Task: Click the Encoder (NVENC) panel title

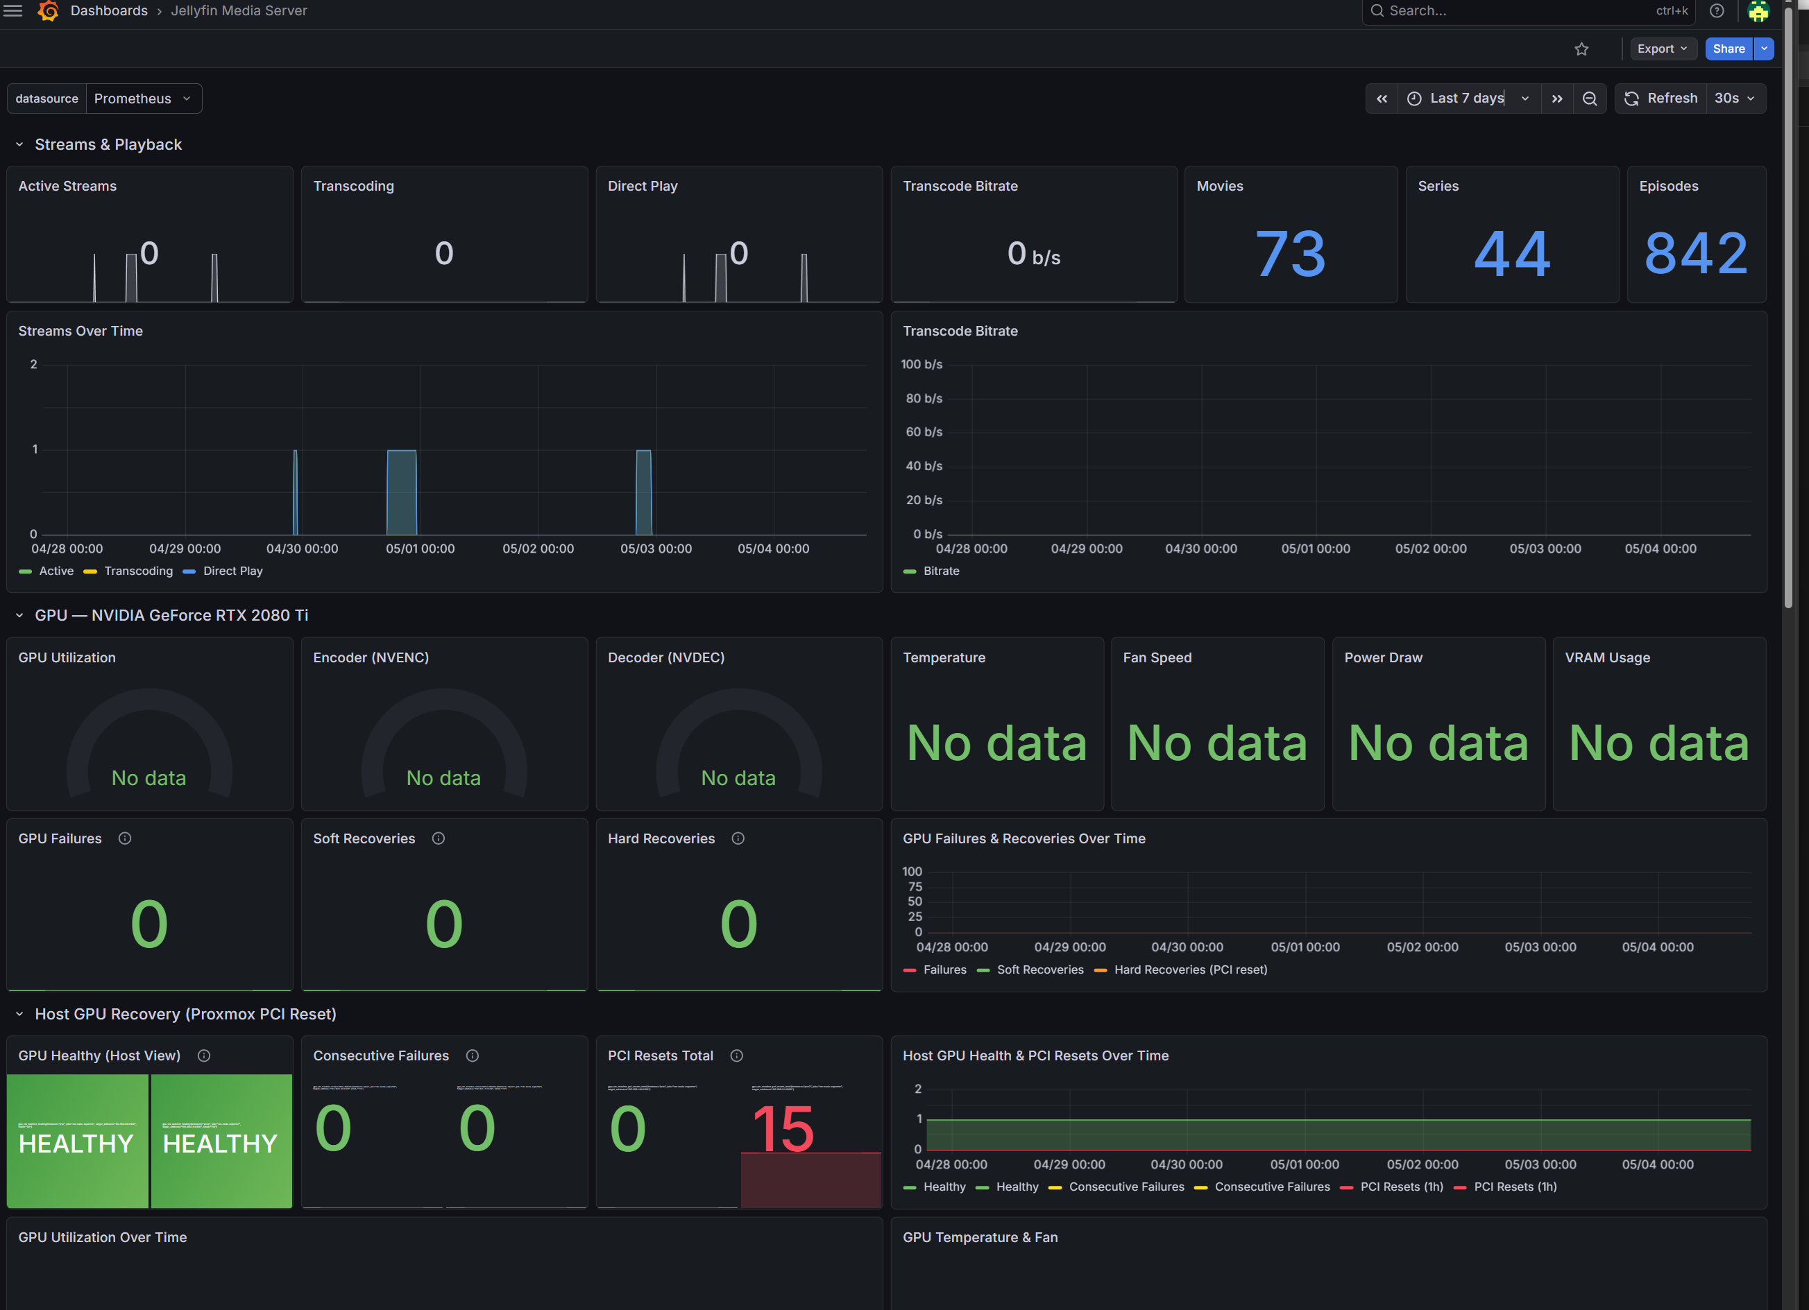Action: pos(371,657)
